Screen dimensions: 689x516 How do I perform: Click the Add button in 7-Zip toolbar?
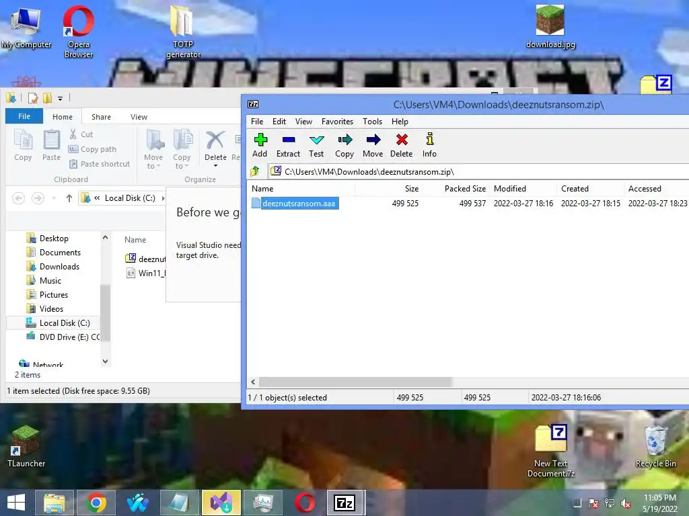260,145
